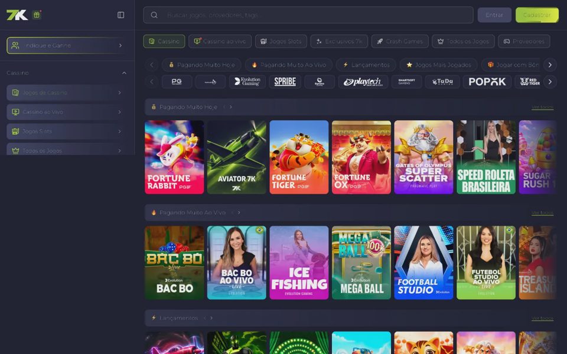Next arrow in Pagando Muito Ao Vivo header
Screen dimensions: 567x354
pos(239,212)
